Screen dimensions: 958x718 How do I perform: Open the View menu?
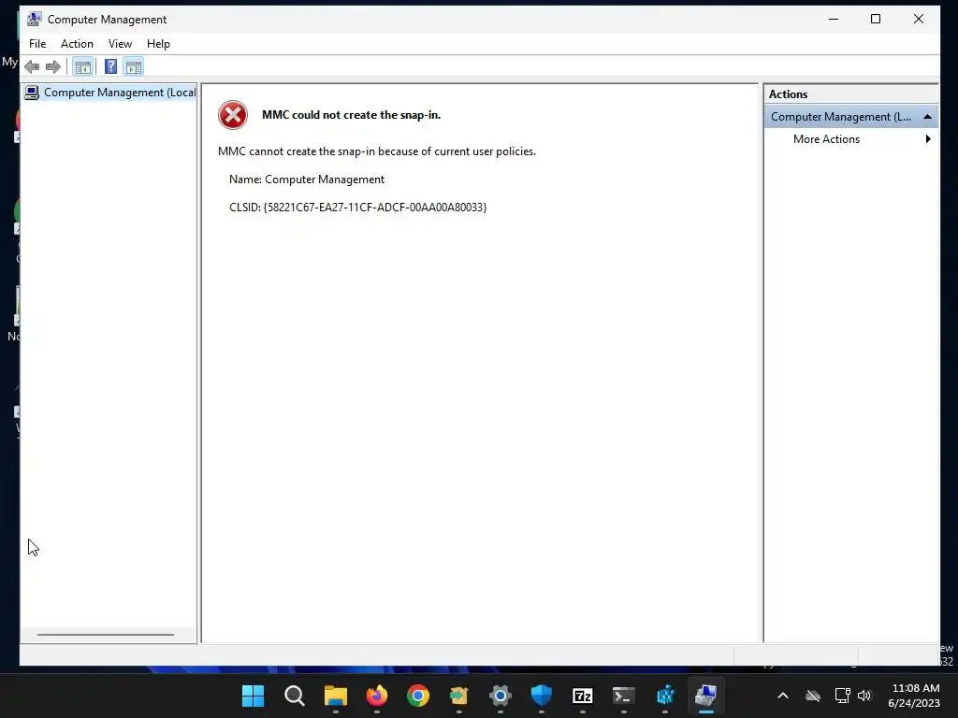pos(120,44)
